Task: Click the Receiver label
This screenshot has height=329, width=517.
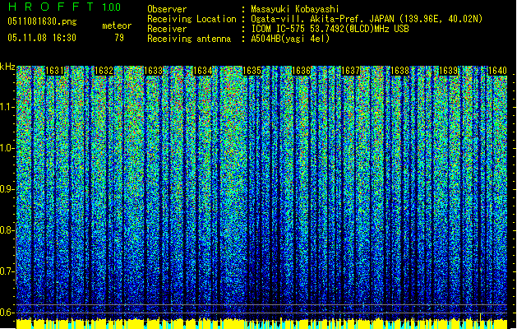Action: (167, 29)
